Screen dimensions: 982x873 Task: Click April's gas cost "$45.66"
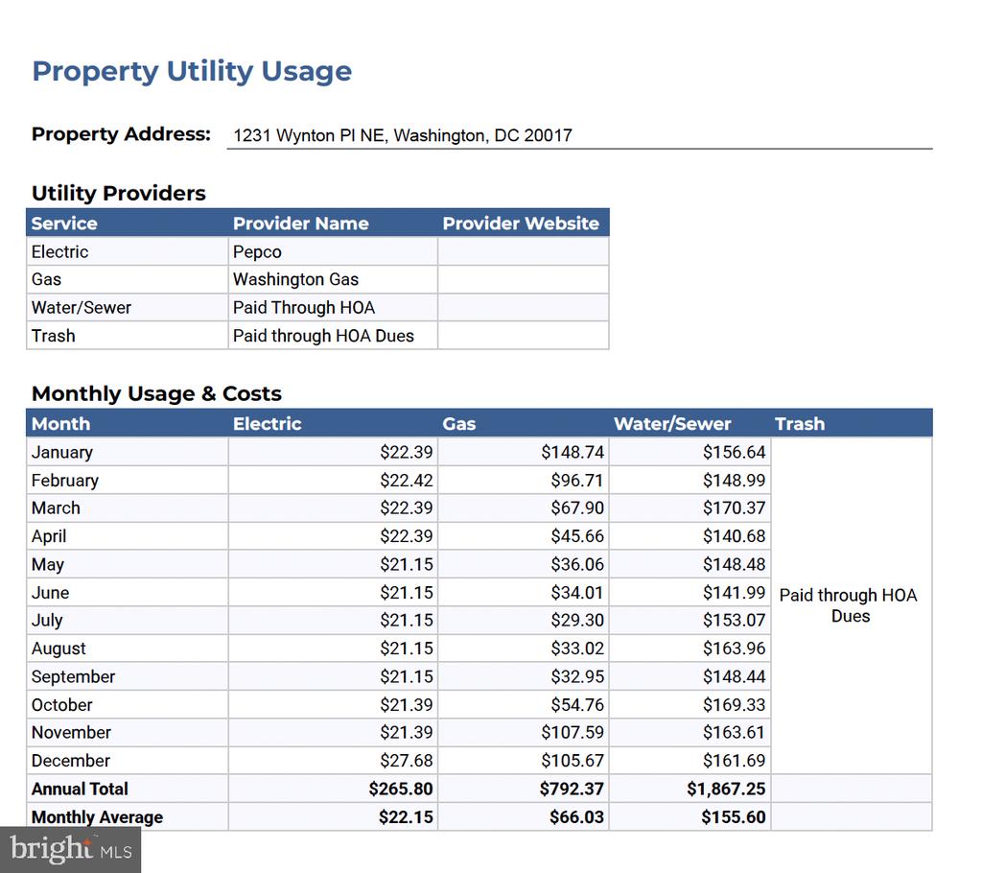577,536
